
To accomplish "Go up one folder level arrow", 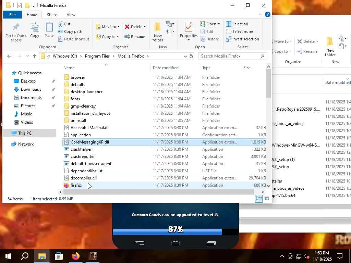I will tap(35, 56).
